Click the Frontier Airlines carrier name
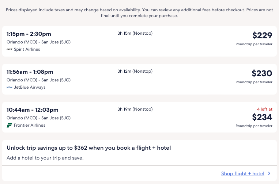279x184 pixels. pos(30,125)
